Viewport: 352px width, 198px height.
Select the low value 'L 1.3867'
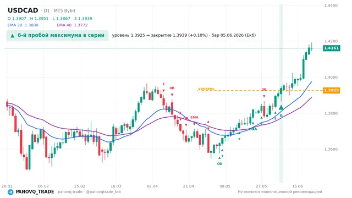61,19
